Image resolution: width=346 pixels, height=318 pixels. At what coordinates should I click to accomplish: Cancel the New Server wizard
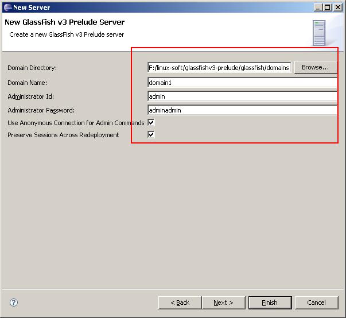[x=316, y=303]
